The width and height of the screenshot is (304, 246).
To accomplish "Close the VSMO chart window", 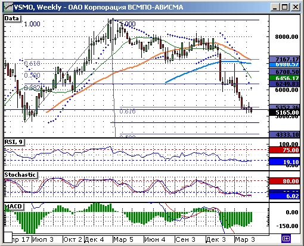I will (296, 7).
